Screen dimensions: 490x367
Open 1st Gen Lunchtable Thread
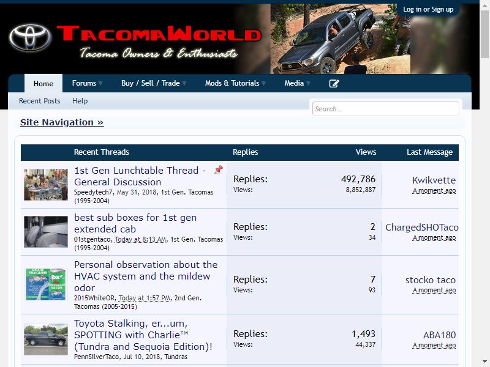[x=140, y=176]
